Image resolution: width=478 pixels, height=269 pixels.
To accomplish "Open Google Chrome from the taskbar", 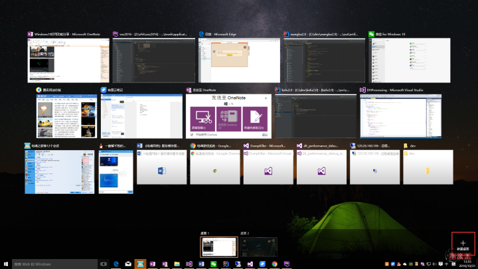I will (274, 264).
